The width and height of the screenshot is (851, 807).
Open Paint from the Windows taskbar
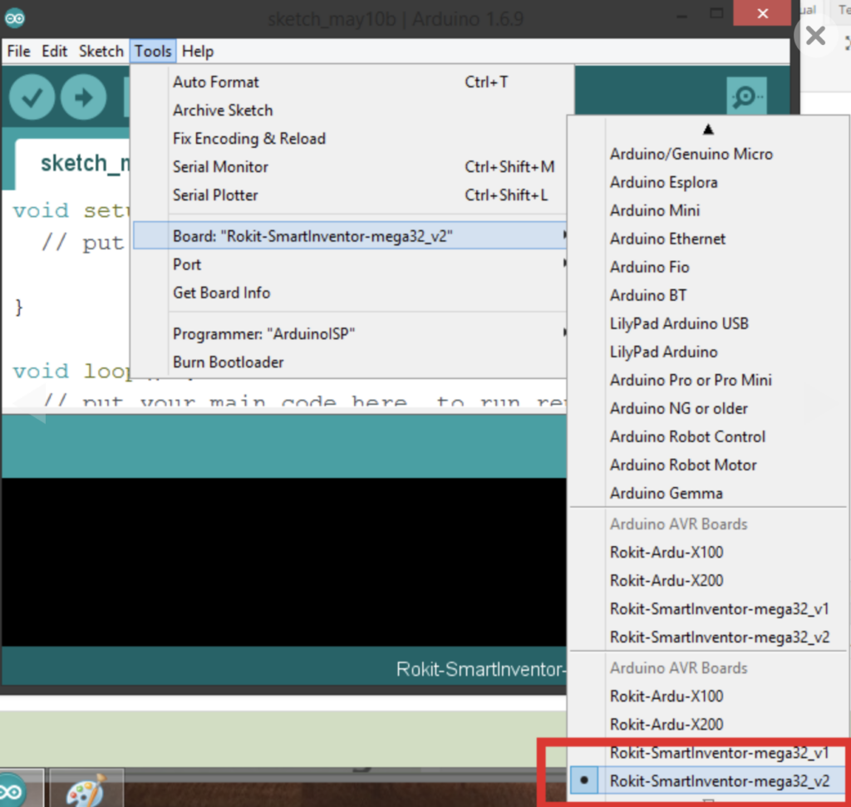(x=86, y=790)
